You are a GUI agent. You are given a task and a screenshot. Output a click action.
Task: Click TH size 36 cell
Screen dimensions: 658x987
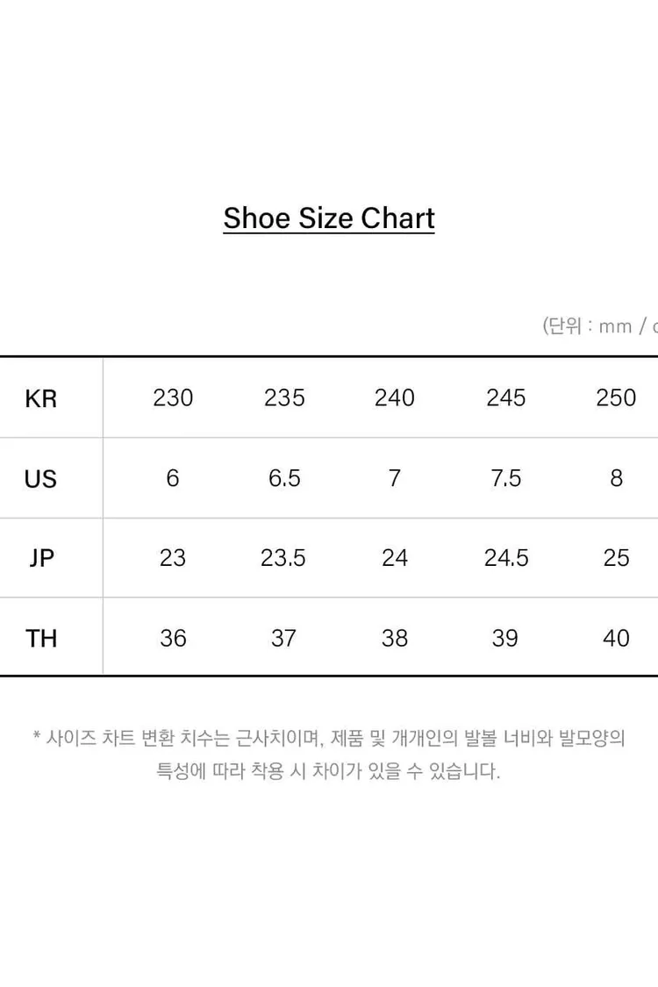coord(173,639)
